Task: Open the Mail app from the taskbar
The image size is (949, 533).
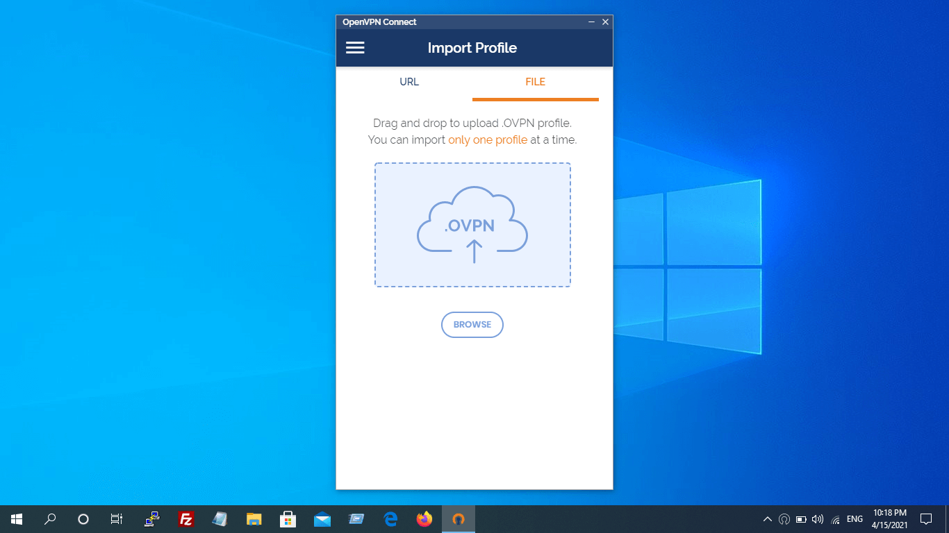Action: pyautogui.click(x=322, y=519)
